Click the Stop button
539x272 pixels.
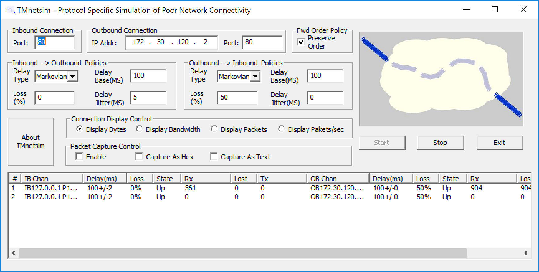click(440, 143)
